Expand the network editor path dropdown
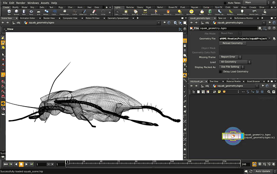 click(x=257, y=86)
